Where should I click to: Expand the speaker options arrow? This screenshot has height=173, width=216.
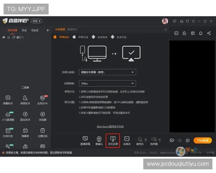click(x=159, y=139)
